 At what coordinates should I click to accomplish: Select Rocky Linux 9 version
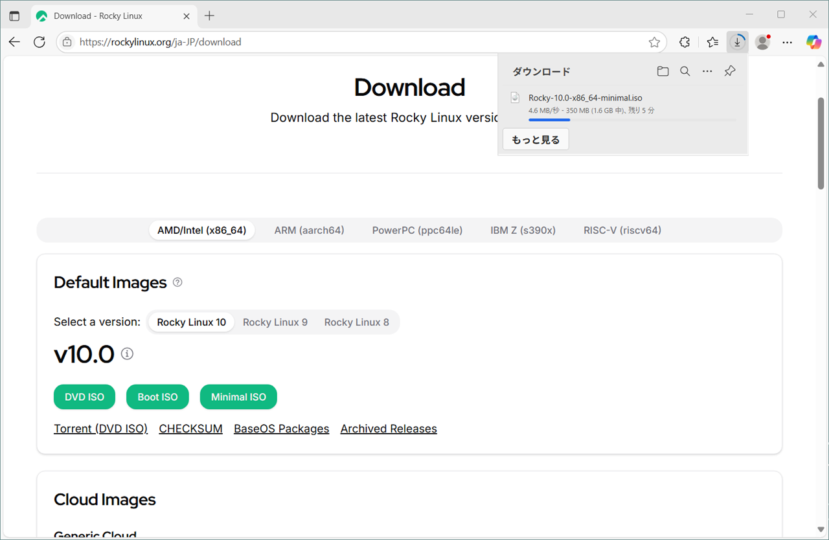pos(275,322)
